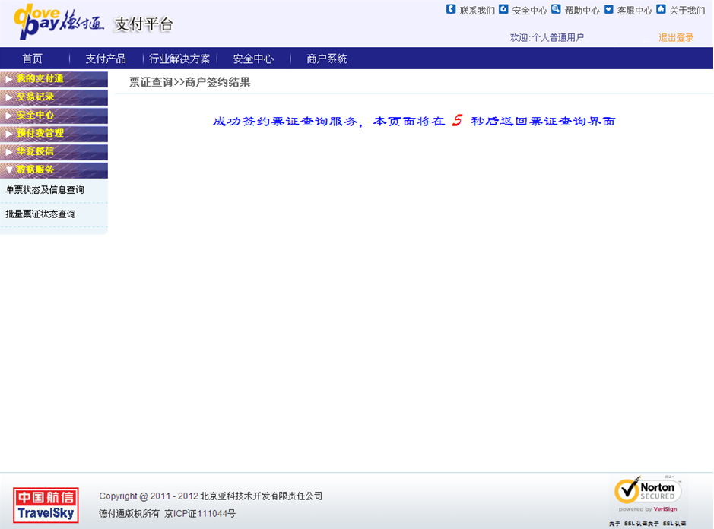Open 单票状态及信息查询 in the sidebar
Image resolution: width=714 pixels, height=529 pixels.
[x=45, y=190]
